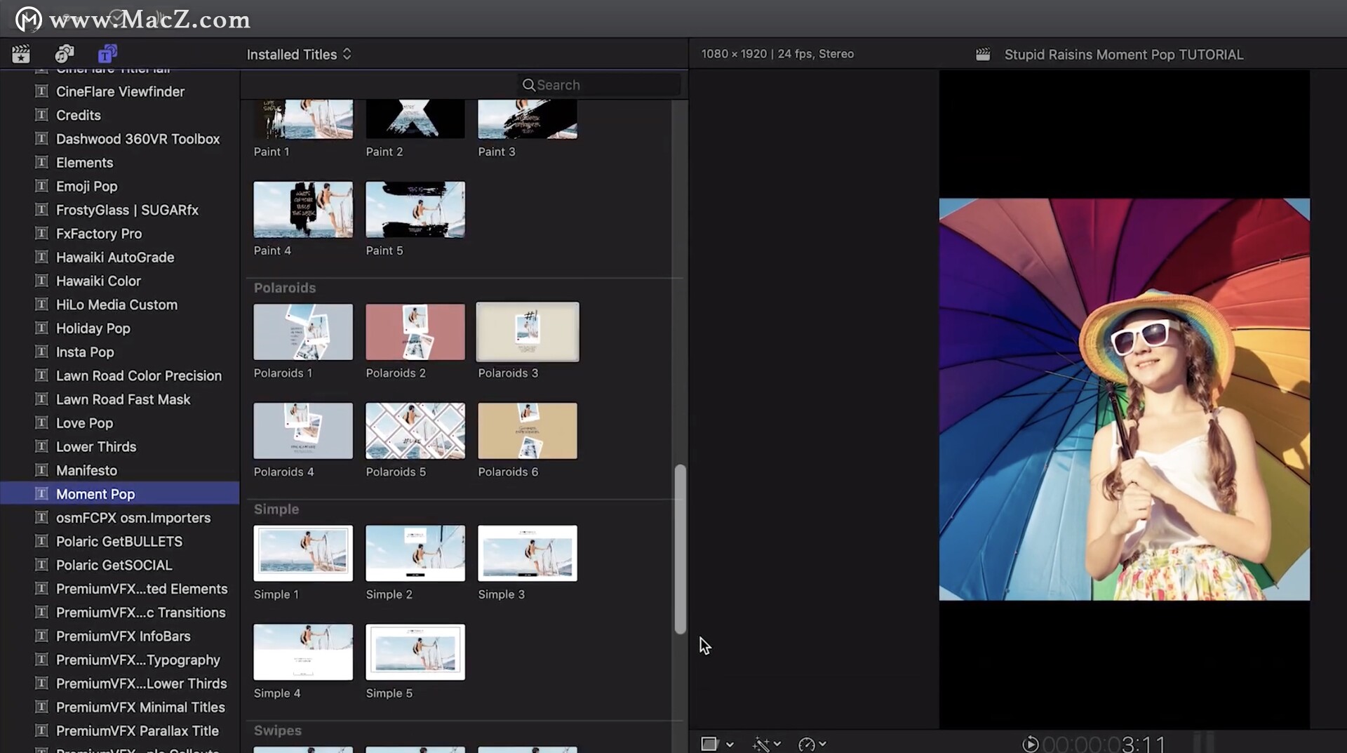Click the title icon beside PremiumVFX InfoBars
The height and width of the screenshot is (753, 1347).
tap(41, 636)
